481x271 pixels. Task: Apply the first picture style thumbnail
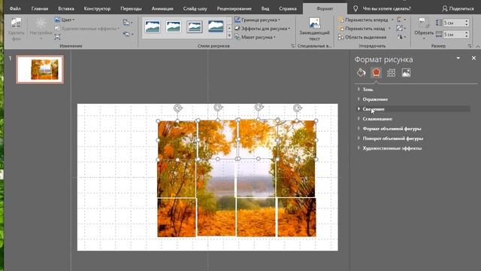pyautogui.click(x=153, y=27)
